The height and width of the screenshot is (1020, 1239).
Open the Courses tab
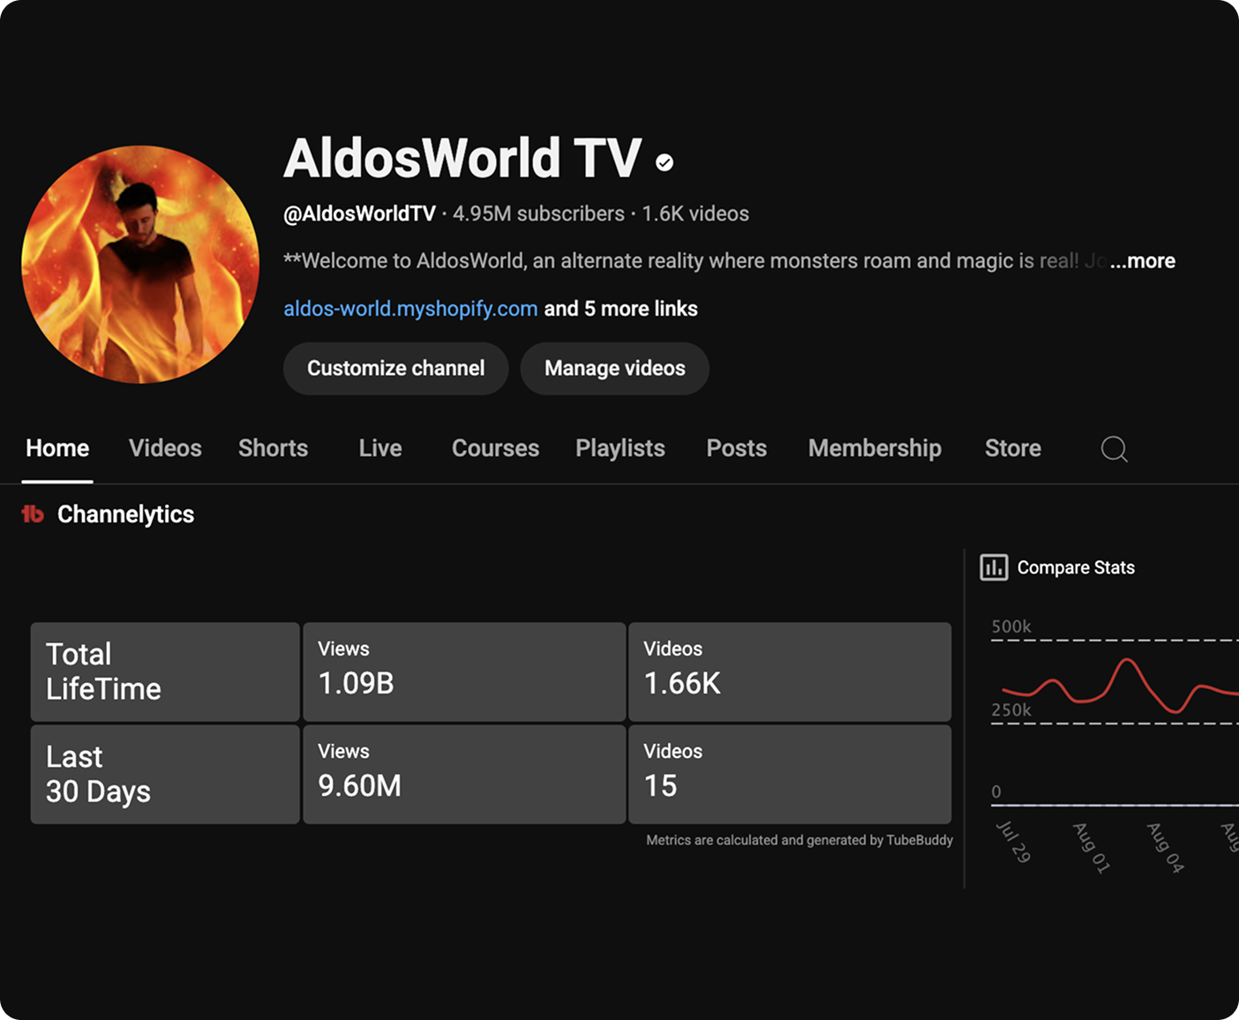click(x=495, y=448)
